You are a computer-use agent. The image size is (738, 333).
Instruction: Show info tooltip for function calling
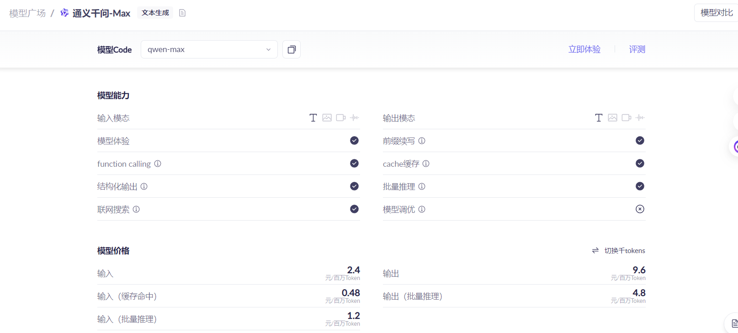pos(158,164)
